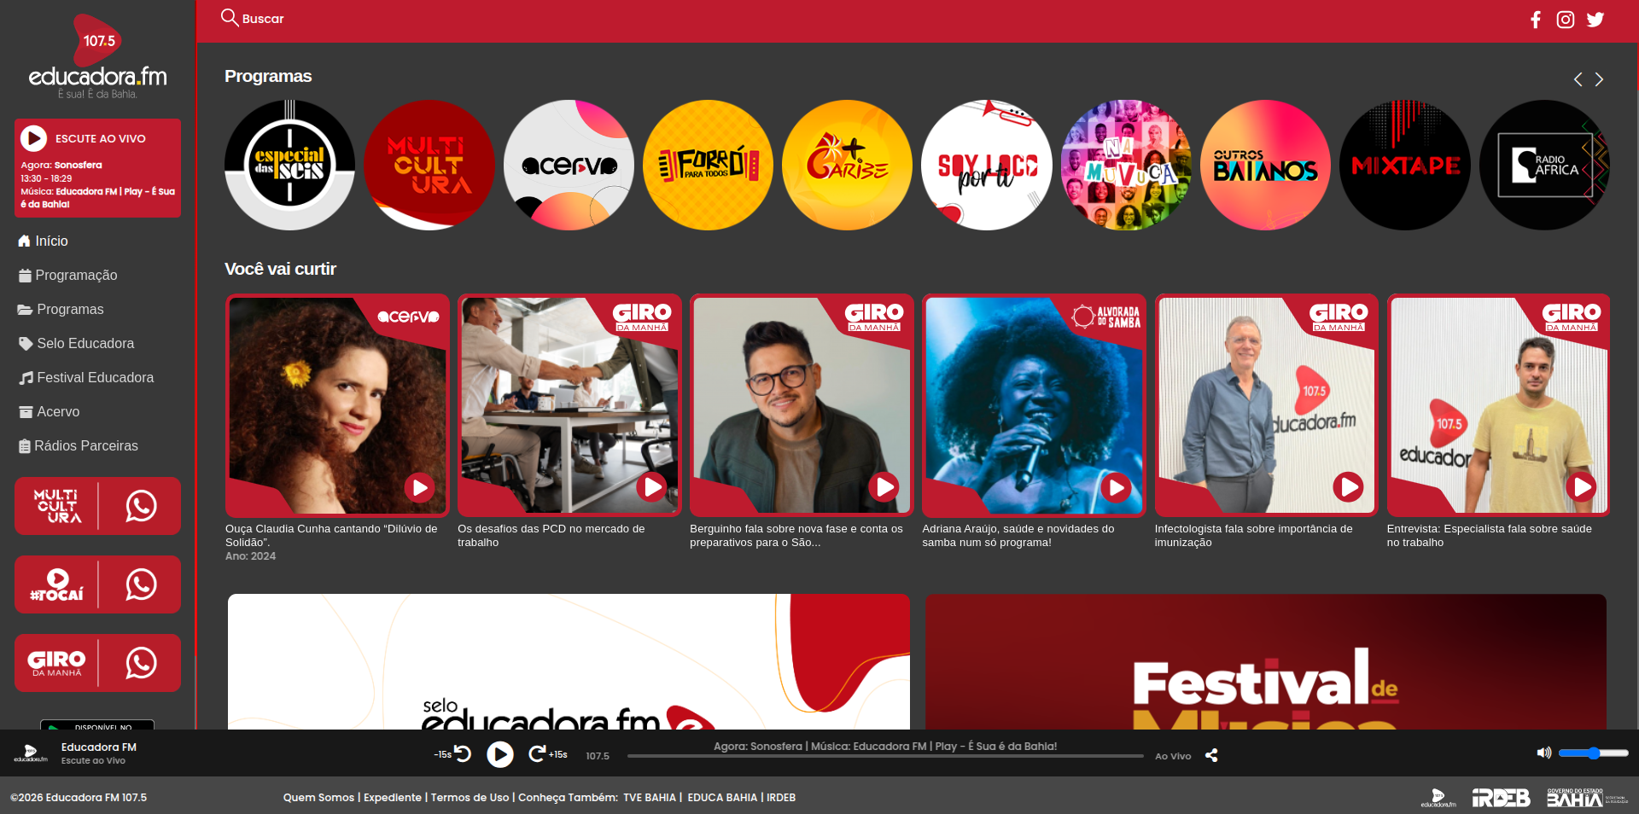Message Multi Cultura via WhatsApp

[141, 506]
